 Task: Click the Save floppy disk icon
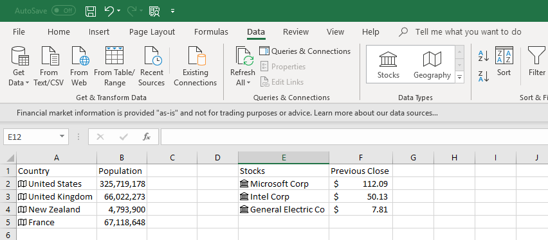(91, 11)
